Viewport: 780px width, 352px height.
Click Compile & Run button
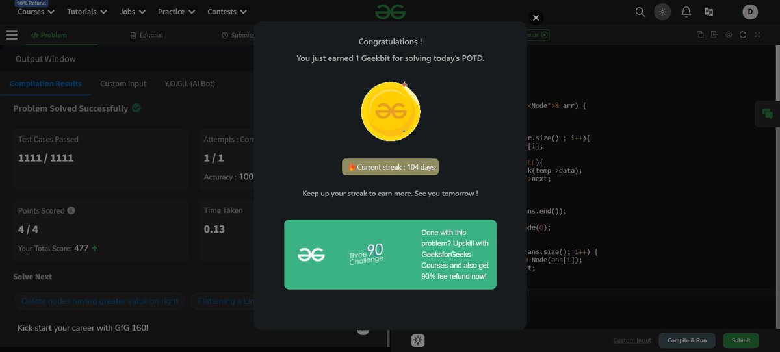click(x=687, y=340)
